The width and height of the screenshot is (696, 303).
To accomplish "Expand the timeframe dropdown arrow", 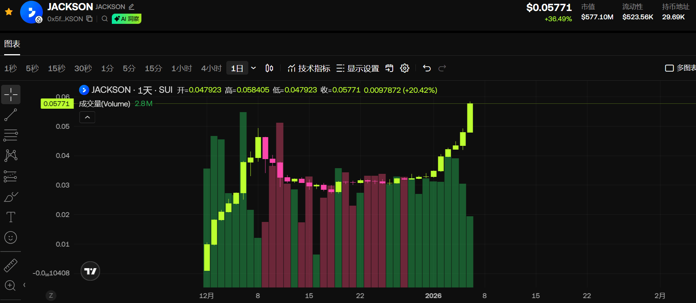I will [x=254, y=68].
